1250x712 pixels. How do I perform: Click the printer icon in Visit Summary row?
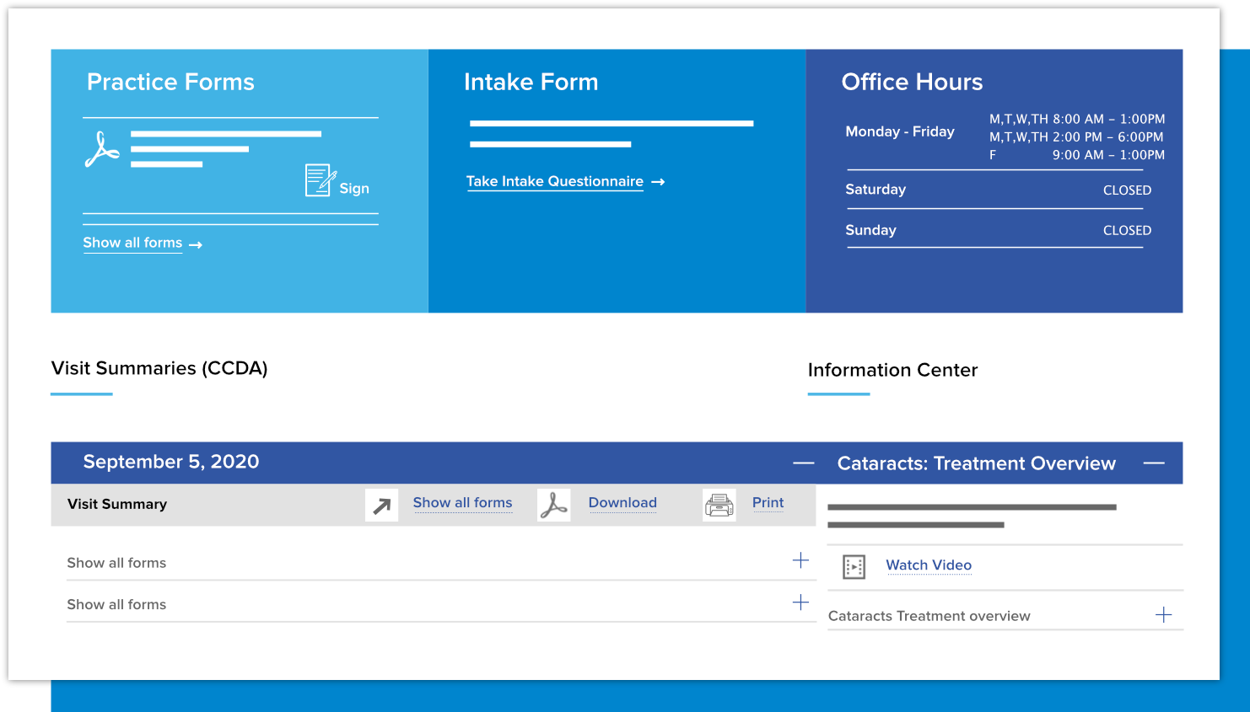(x=719, y=506)
